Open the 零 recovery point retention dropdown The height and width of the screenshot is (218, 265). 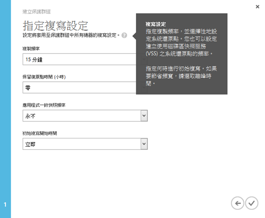click(79, 87)
